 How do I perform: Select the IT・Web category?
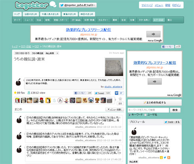pyautogui.click(x=76, y=20)
